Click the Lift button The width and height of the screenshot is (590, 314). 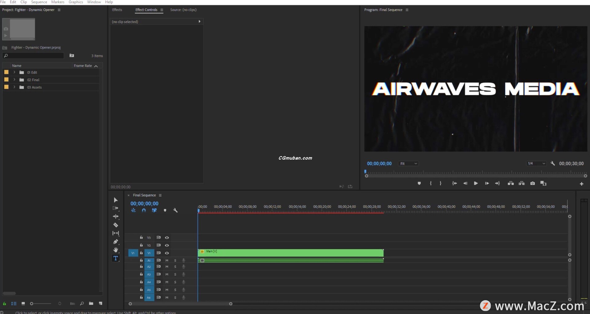click(x=511, y=183)
